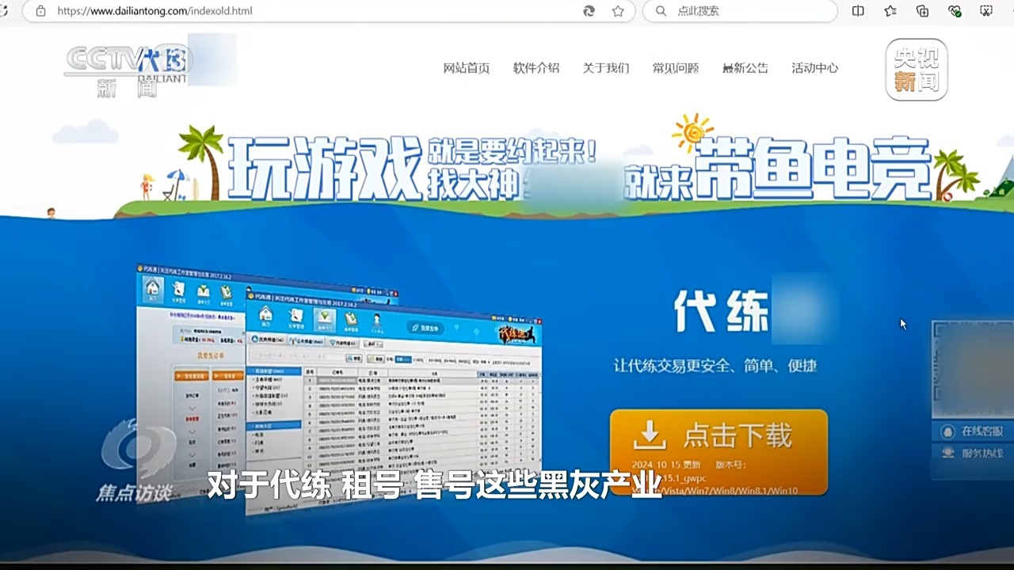The image size is (1014, 570).
Task: Click the orange 点击下载 download button
Action: coord(718,436)
